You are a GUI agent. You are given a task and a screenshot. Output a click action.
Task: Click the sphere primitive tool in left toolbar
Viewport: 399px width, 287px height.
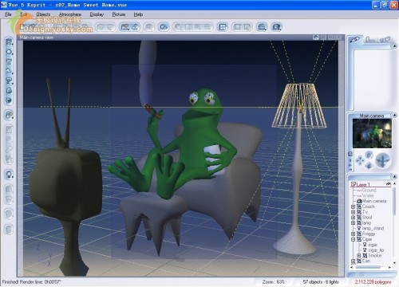9,52
